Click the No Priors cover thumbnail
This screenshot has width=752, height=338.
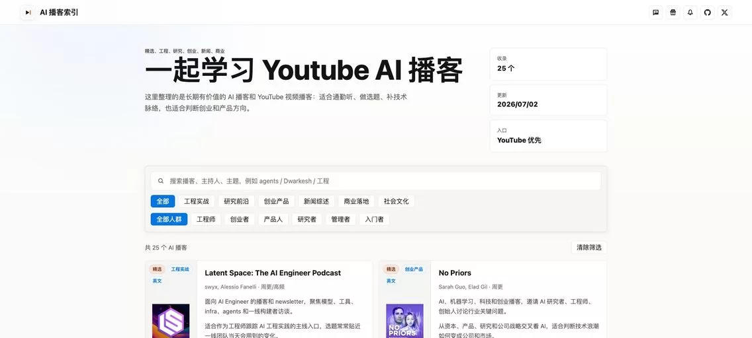click(404, 321)
